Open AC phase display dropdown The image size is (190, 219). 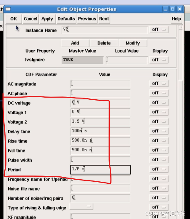pos(159,93)
